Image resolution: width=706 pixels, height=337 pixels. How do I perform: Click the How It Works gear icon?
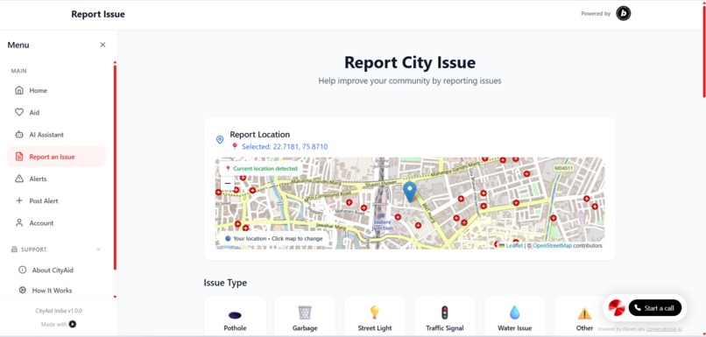click(x=22, y=291)
